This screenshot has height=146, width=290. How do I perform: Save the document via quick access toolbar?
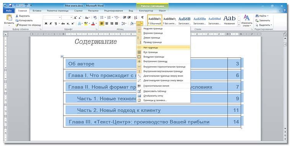(x=10, y=6)
